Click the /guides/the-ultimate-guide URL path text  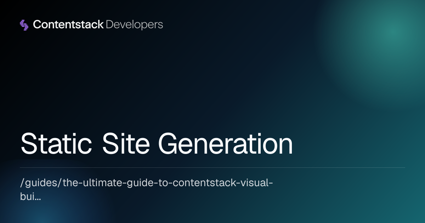tap(146, 190)
